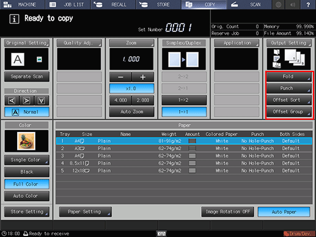
Task: Expand the Fold output option
Action: tap(289, 76)
